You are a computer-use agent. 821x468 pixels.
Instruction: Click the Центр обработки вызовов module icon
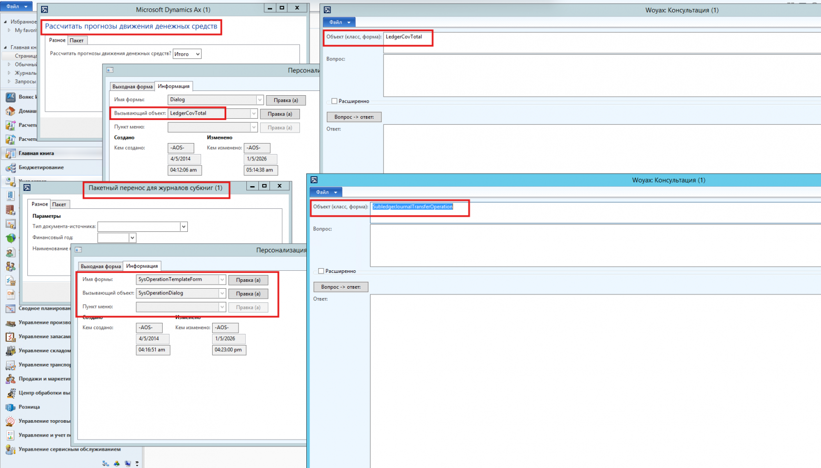point(11,393)
